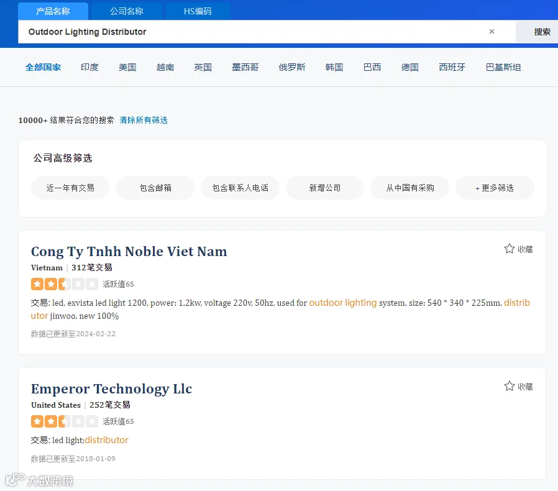Image resolution: width=558 pixels, height=491 pixels.
Task: Switch to the HS编码 tab
Action: tap(198, 11)
